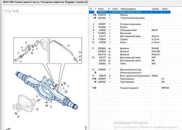Click the fit-to-window arrows icon
Viewport: 182px width, 130px height.
coord(11,11)
